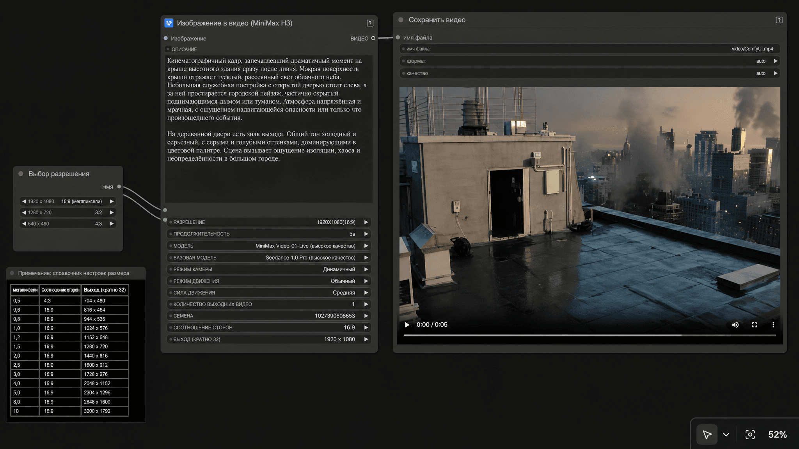Click the ВИДЕО output socket
Viewport: 799px width, 449px height.
click(373, 38)
